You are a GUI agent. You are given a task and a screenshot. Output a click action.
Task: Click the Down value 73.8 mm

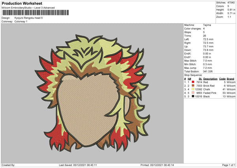tap(208, 50)
